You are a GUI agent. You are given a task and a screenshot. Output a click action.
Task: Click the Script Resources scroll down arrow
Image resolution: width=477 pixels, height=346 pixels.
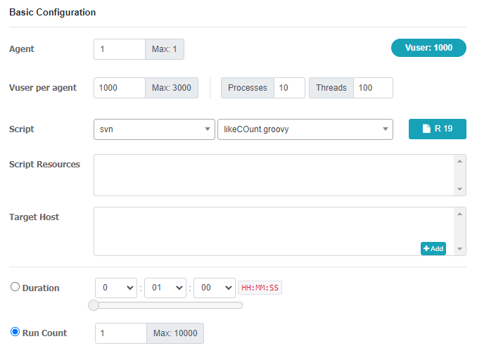459,189
